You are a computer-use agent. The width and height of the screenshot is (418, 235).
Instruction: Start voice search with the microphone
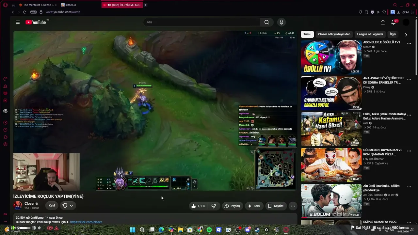click(x=281, y=22)
